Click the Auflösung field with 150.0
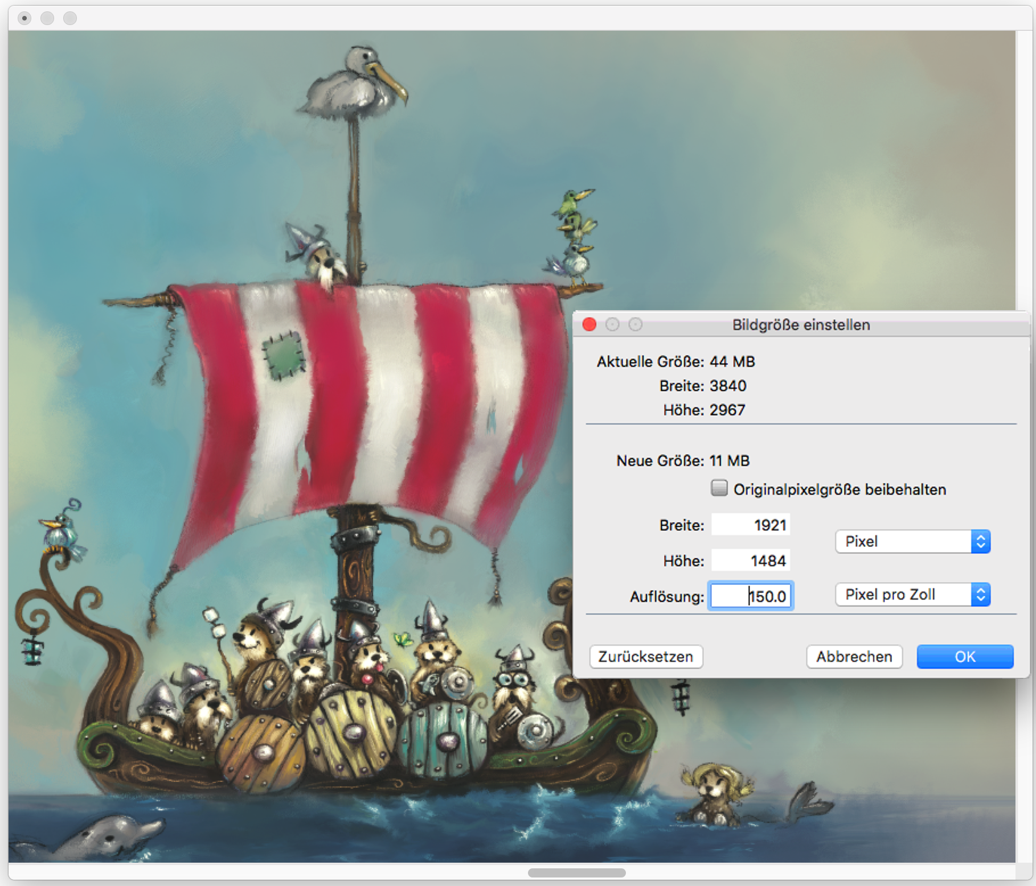This screenshot has height=886, width=1036. point(751,596)
